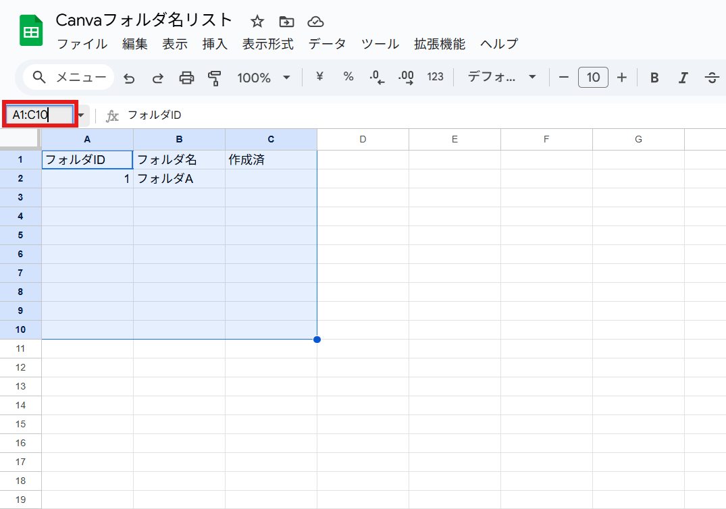The image size is (726, 509).
Task: Open the 100% zoom dropdown
Action: pos(263,77)
